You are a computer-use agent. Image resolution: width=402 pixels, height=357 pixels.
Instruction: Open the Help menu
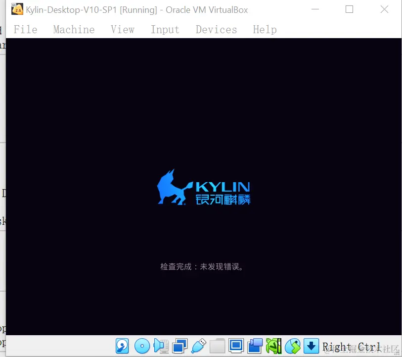(265, 30)
